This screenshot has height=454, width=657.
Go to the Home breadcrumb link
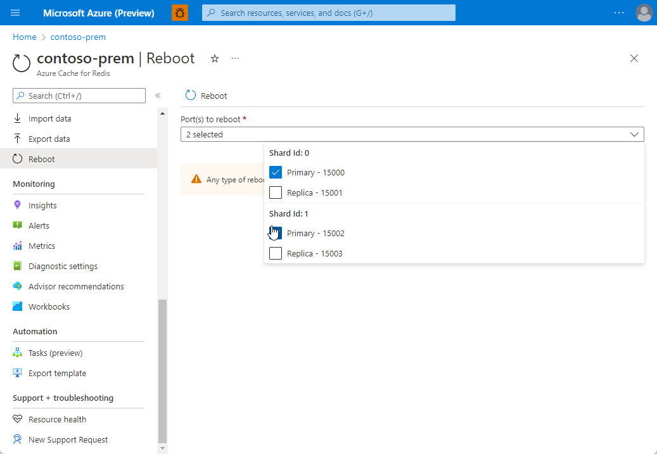coord(25,37)
